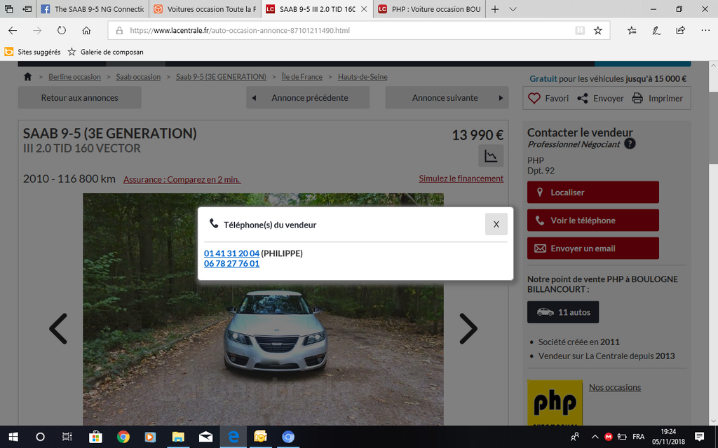Click Imprimer printer option
This screenshot has width=718, height=448.
(657, 98)
